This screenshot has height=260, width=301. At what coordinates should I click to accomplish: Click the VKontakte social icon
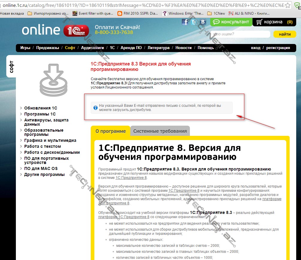point(203,22)
